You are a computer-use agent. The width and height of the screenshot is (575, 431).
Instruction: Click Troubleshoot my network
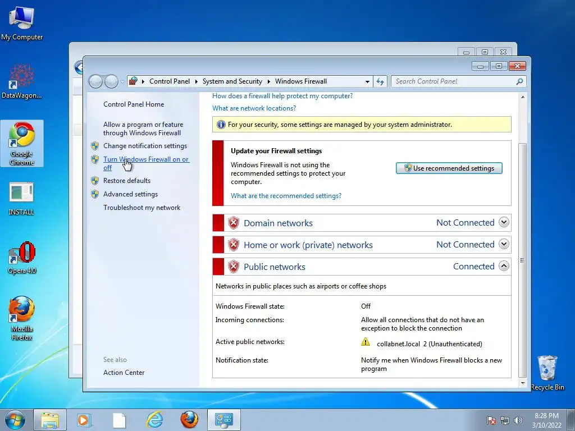coord(142,208)
